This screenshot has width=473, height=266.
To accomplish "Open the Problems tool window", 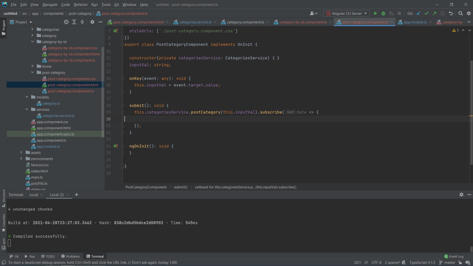I will [x=70, y=256].
